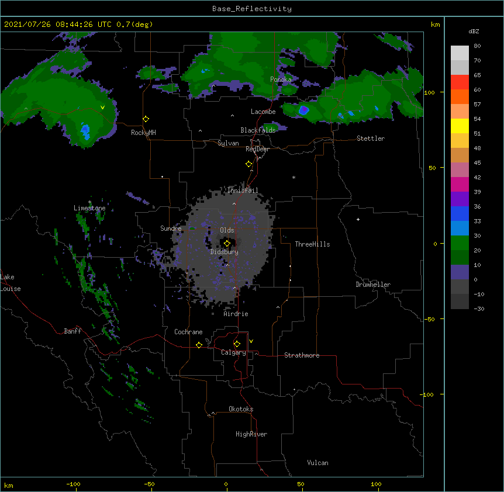Click the yellow V marker east of Calgary
The height and width of the screenshot is (492, 504).
tap(251, 341)
